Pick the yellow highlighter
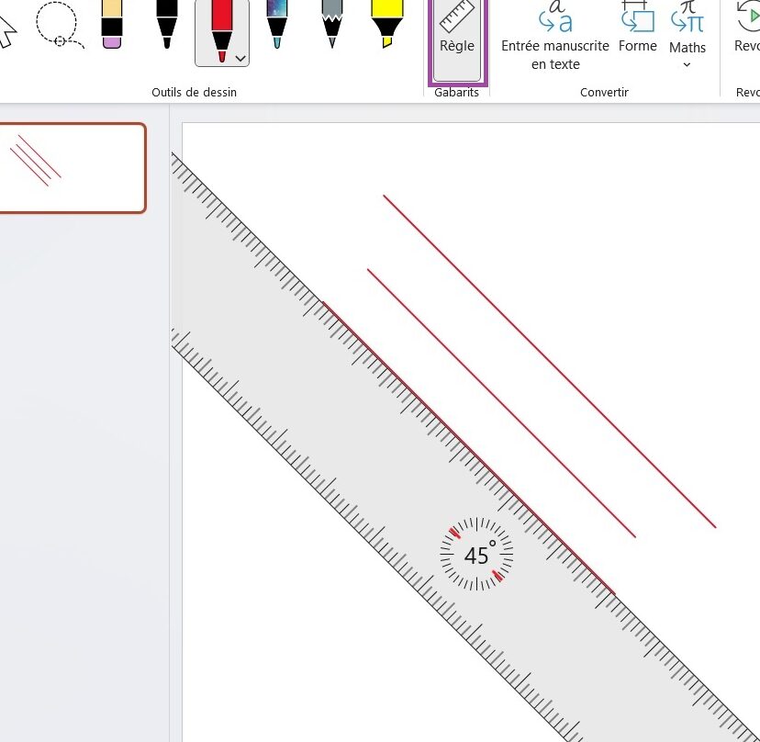The image size is (760, 742). pos(386,24)
